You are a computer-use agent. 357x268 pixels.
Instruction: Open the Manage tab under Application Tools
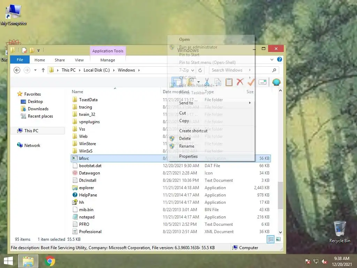108,60
